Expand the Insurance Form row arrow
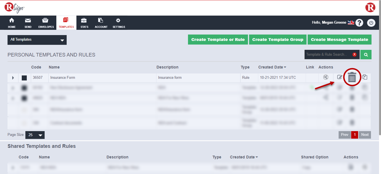The height and width of the screenshot is (174, 381). (13, 78)
